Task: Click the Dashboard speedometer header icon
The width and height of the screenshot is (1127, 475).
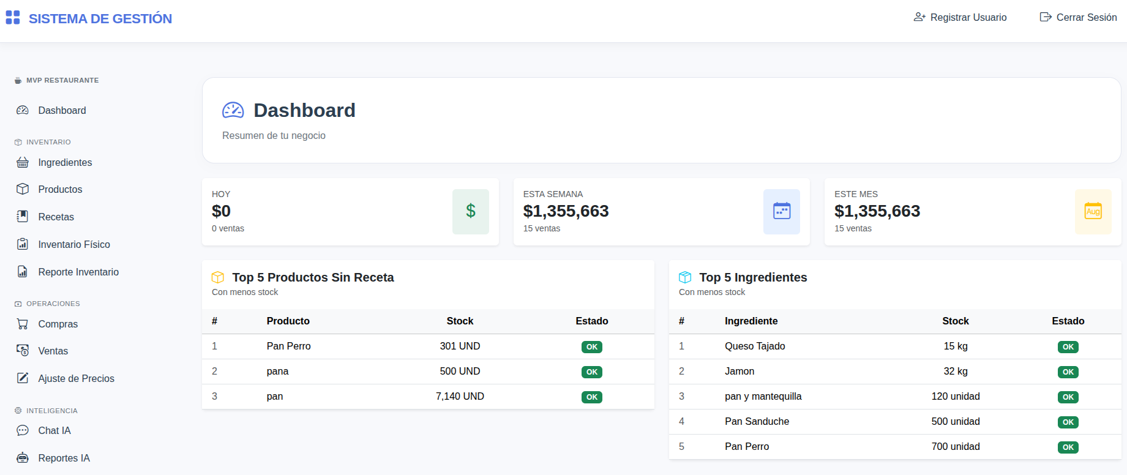Action: pyautogui.click(x=233, y=110)
